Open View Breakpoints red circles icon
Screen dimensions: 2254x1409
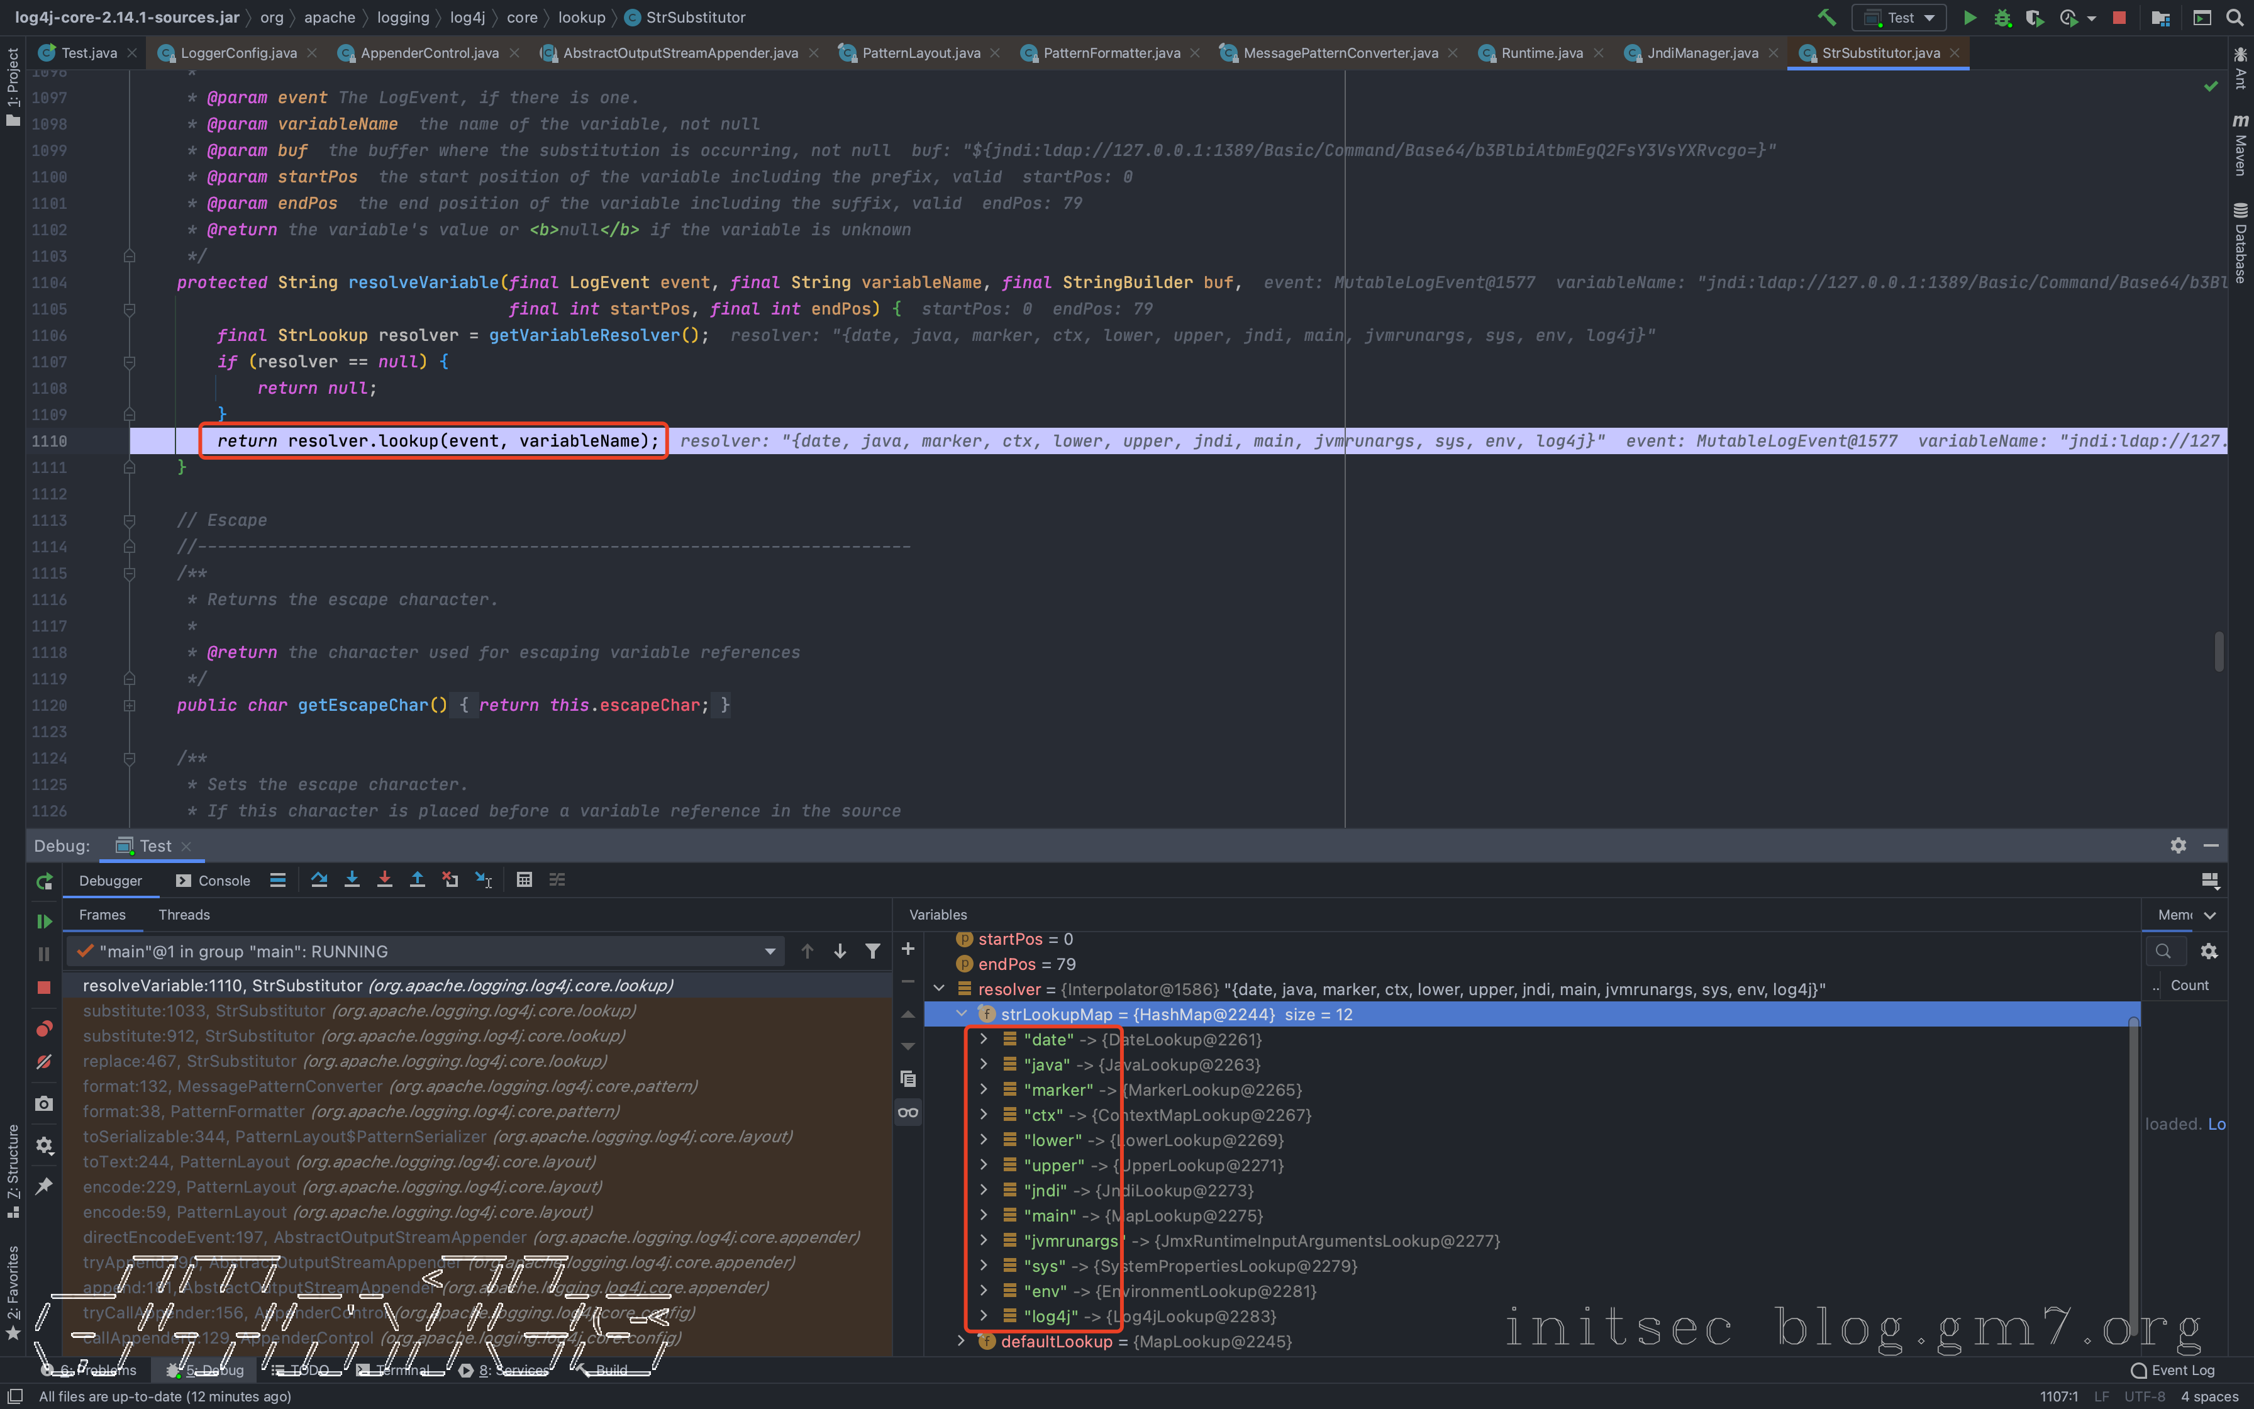tap(44, 1029)
